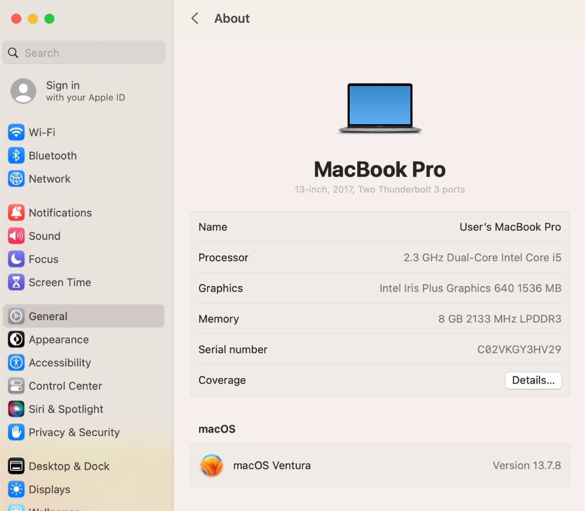Open the Appearance icon in sidebar
585x511 pixels.
16,340
